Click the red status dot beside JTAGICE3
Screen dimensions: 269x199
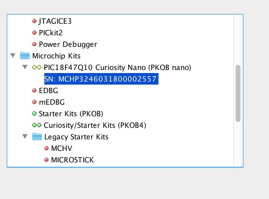pyautogui.click(x=34, y=21)
